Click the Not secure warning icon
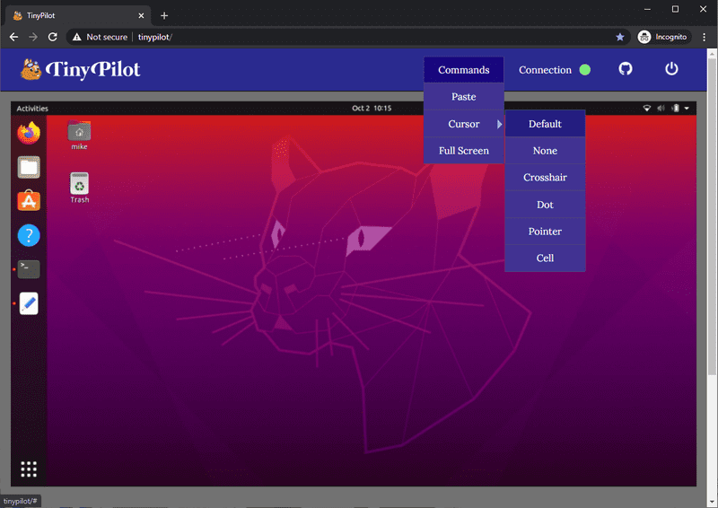The height and width of the screenshot is (508, 718). pos(77,37)
